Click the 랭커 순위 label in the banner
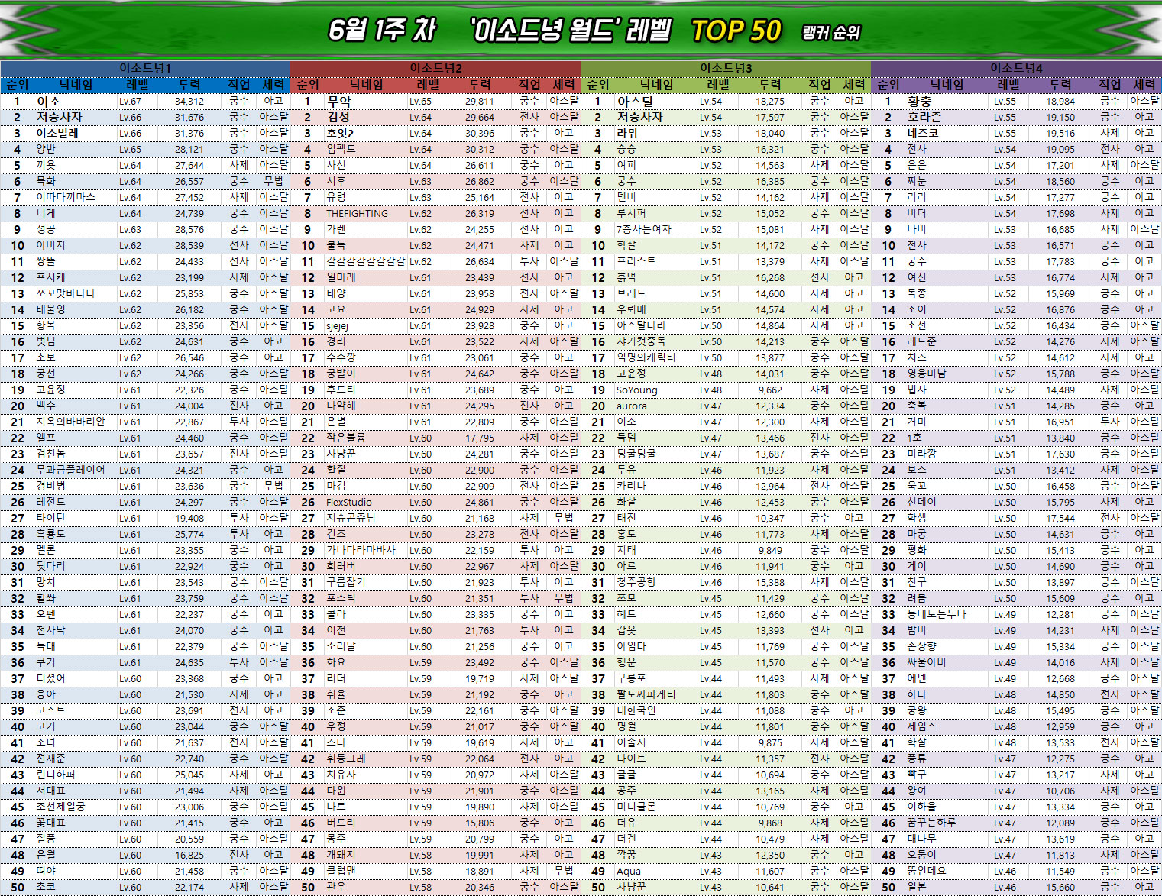Screen dimensions: 1162x896 point(831,33)
